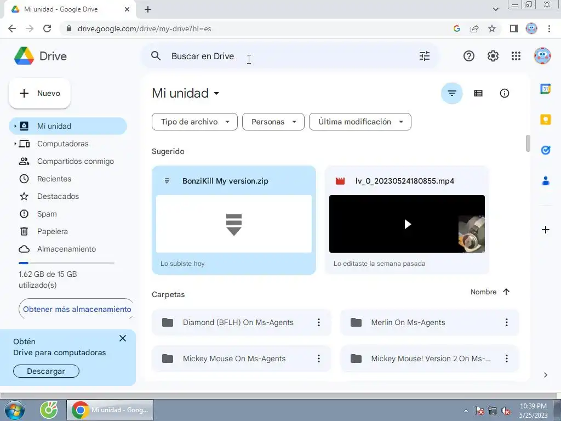Open Computadoras section
561x421 pixels.
[x=62, y=144]
